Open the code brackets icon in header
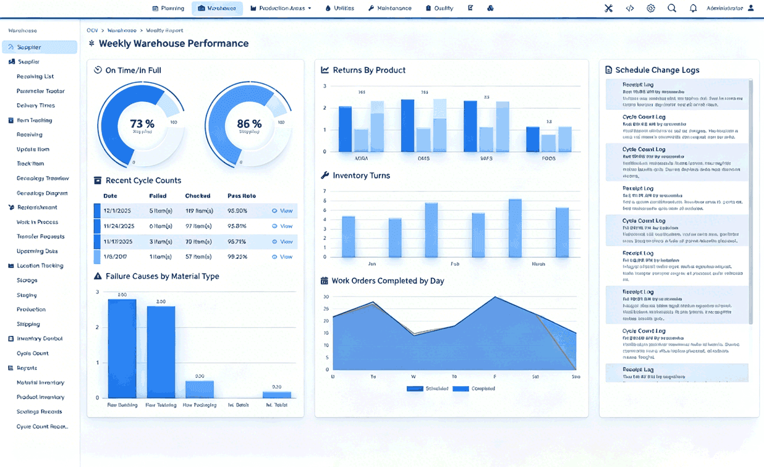The width and height of the screenshot is (764, 467). tap(630, 8)
